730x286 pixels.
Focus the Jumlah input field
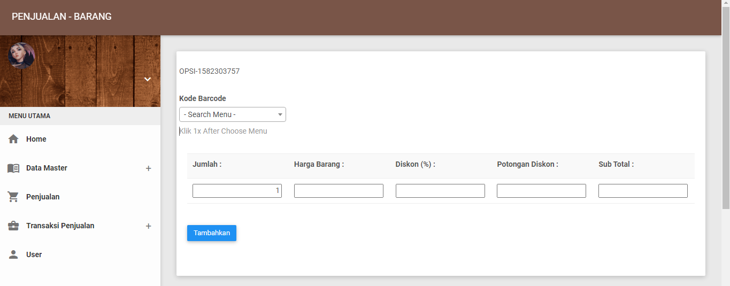pos(237,191)
